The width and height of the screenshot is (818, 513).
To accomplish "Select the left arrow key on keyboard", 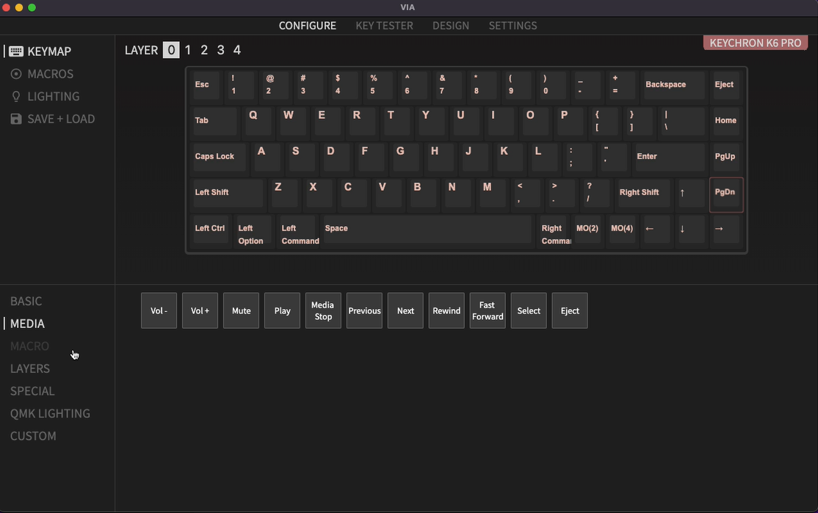I will (656, 229).
